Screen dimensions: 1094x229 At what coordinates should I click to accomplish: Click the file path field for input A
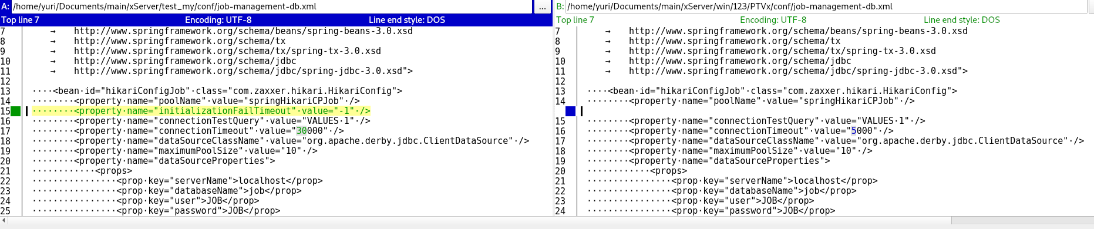271,6
